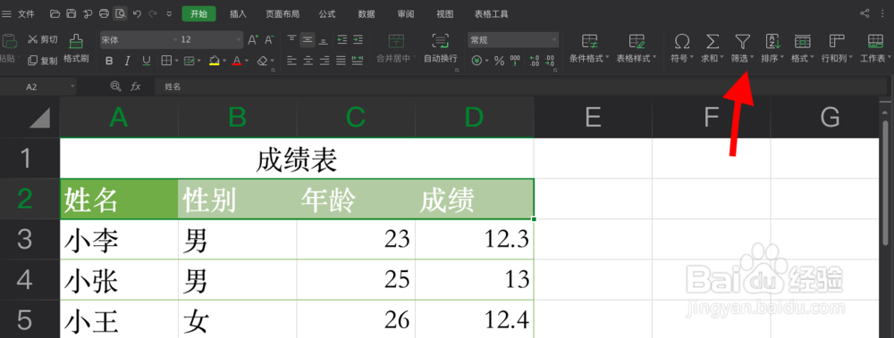Increase font size with A+ icon

point(253,40)
